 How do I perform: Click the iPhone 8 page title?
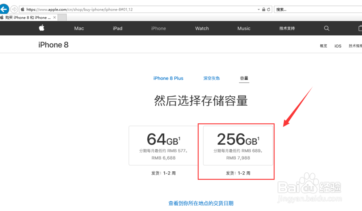53,45
